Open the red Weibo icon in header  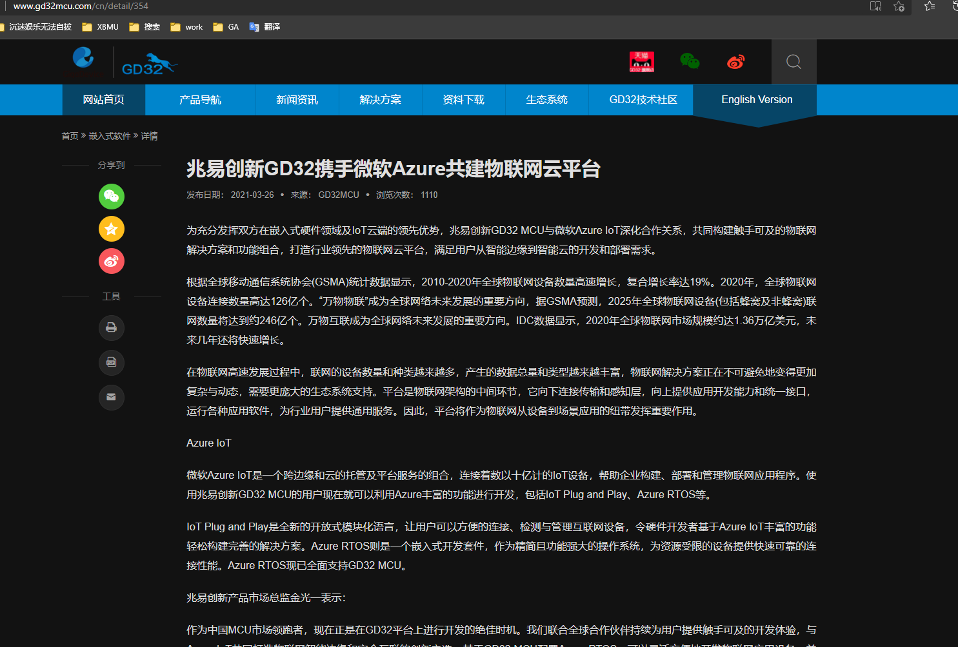736,62
